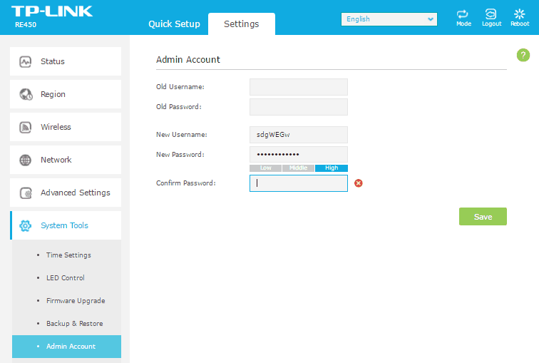This screenshot has height=363, width=539.
Task: Click into the Confirm Password field
Action: point(298,183)
